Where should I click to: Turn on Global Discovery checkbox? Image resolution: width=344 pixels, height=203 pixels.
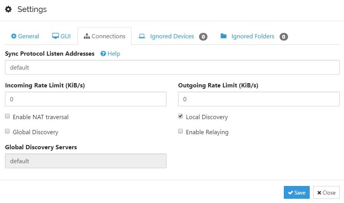(x=7, y=131)
